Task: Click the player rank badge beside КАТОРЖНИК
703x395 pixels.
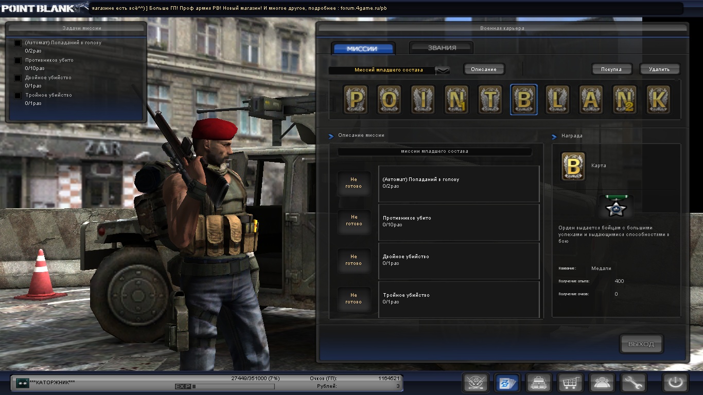Action: coord(23,383)
